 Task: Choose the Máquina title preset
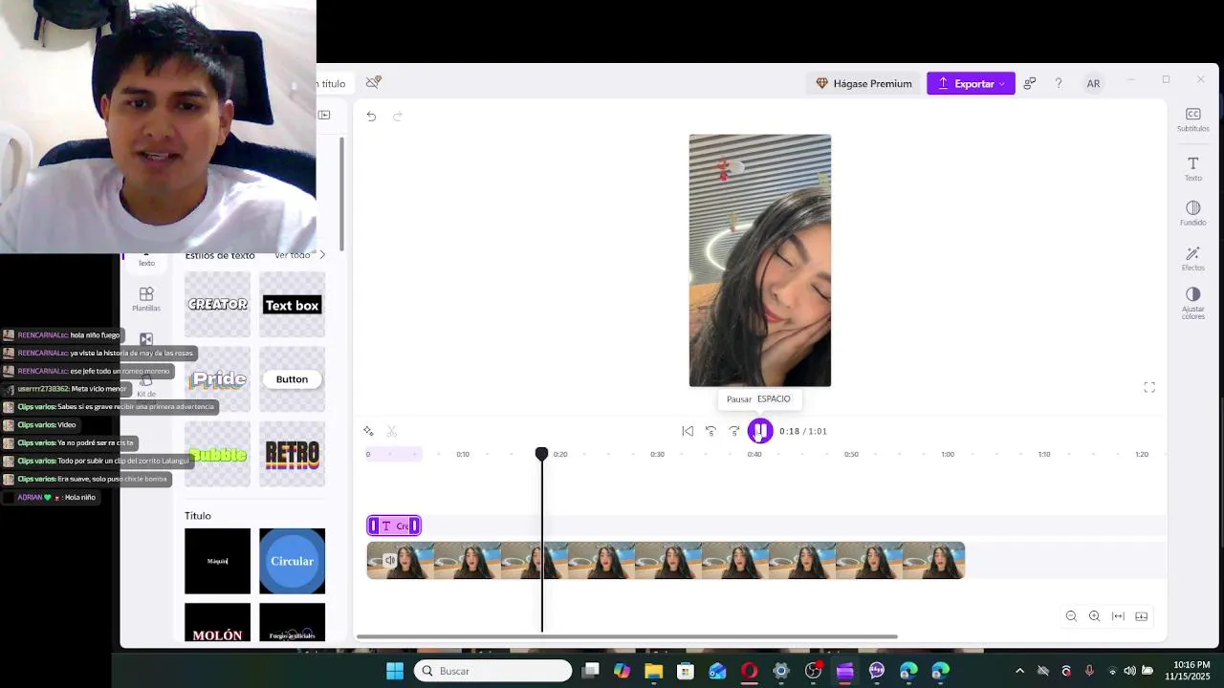click(217, 561)
